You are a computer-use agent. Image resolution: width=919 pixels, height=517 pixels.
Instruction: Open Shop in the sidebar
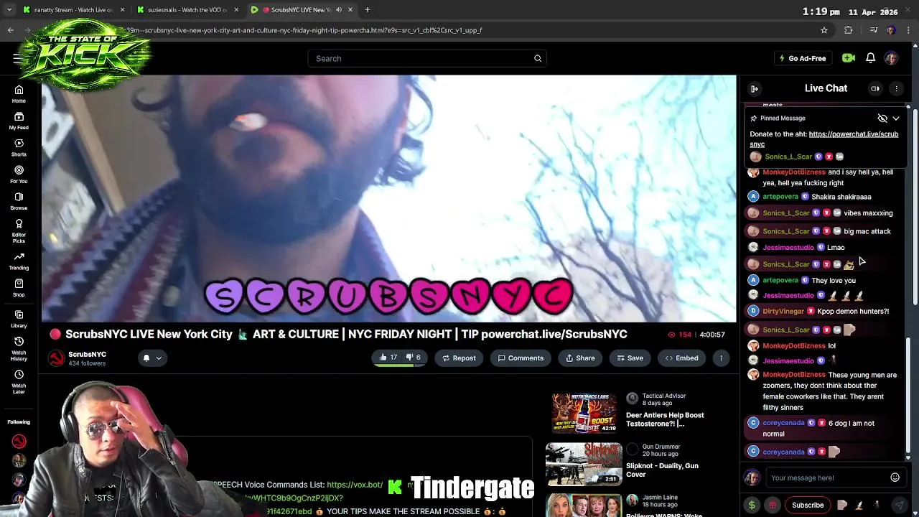tap(19, 288)
